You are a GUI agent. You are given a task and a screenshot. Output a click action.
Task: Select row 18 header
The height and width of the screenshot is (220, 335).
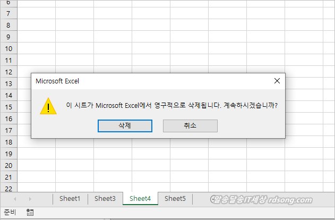tap(8, 142)
